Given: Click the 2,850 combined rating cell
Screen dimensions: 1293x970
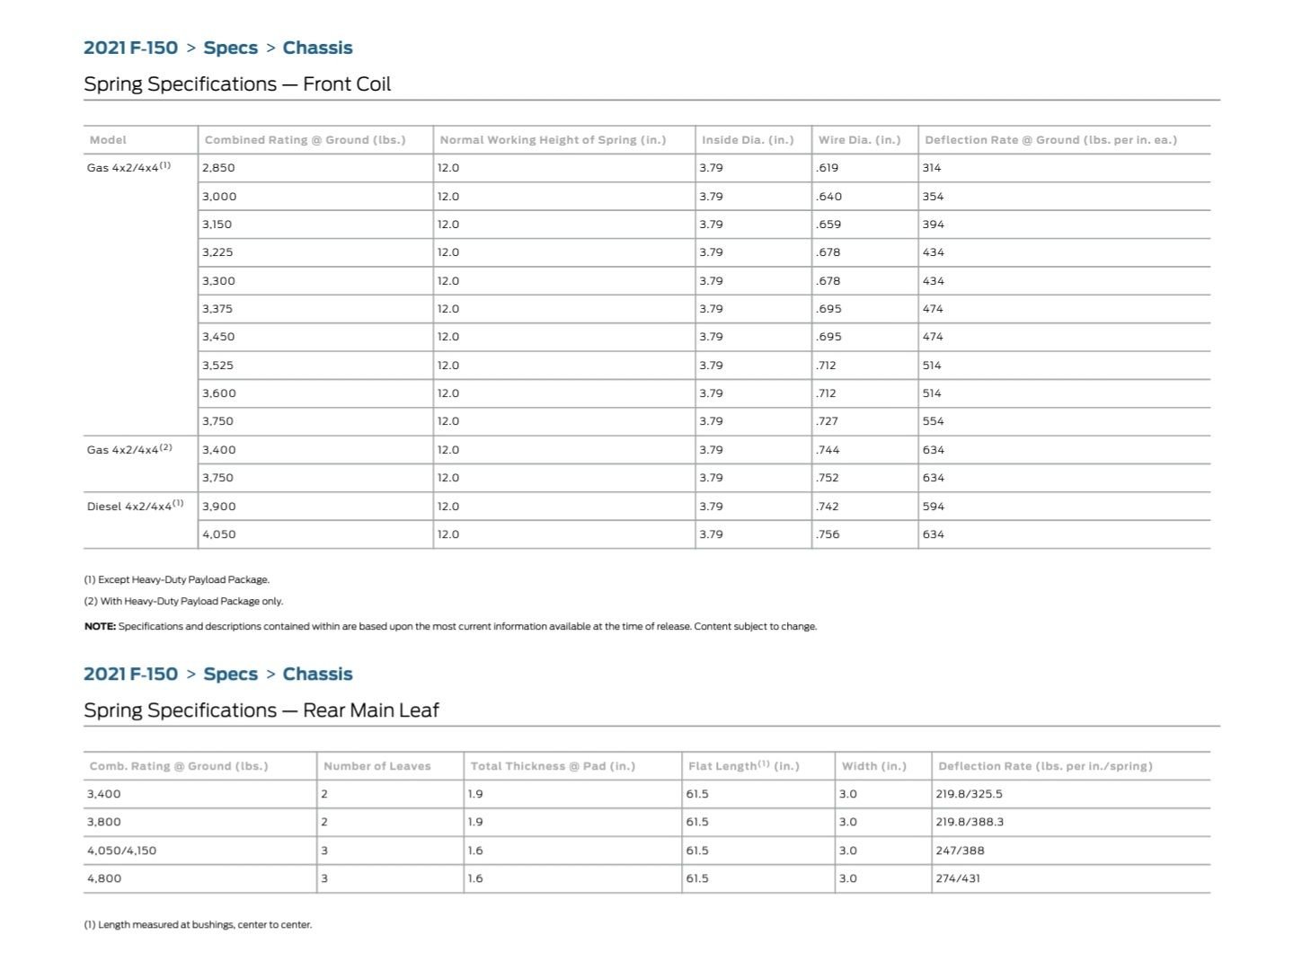Looking at the screenshot, I should pos(218,168).
